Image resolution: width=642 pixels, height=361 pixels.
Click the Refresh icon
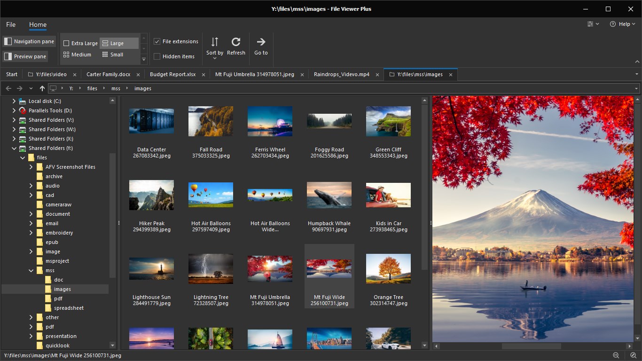[236, 42]
